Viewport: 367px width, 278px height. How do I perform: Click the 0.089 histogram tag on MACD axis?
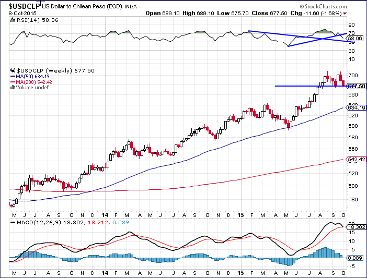coord(355,258)
